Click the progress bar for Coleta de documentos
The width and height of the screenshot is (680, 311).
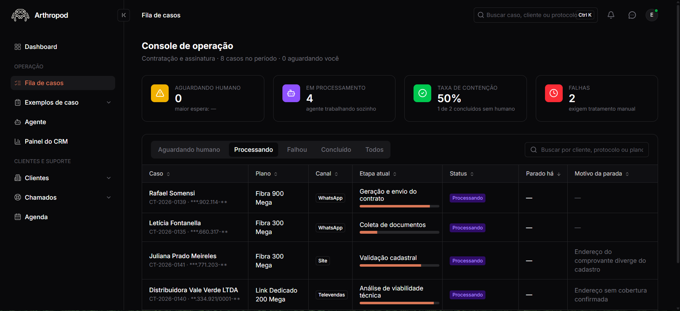399,232
